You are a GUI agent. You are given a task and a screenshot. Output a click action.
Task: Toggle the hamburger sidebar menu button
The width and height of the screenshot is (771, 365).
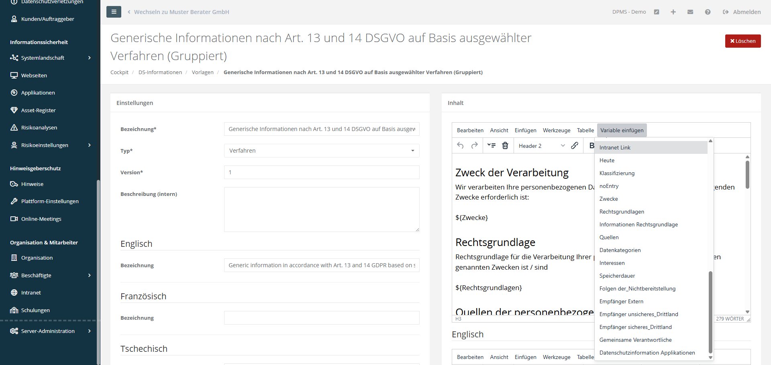coord(114,12)
